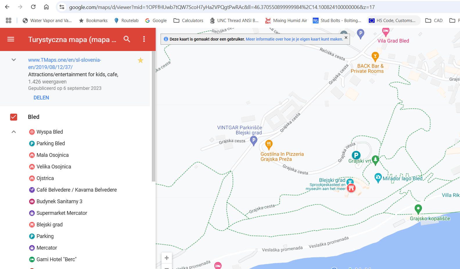This screenshot has width=460, height=269.
Task: Click the Vila Grad Bled hotel pin
Action: coord(386,32)
